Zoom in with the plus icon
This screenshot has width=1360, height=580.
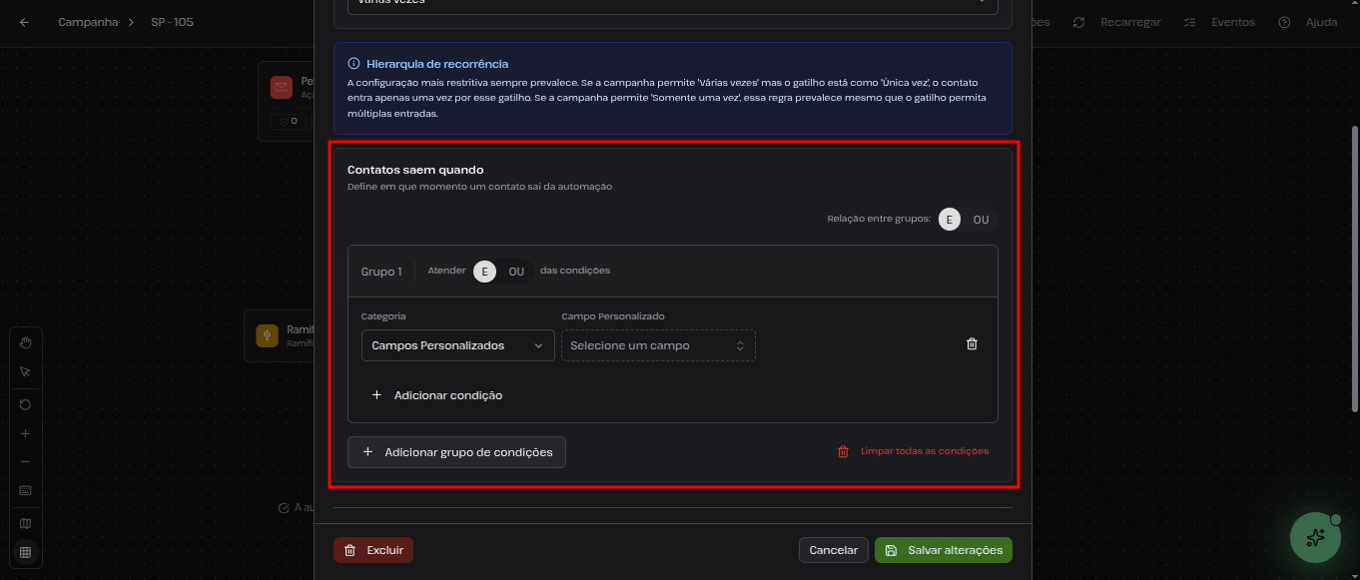[26, 434]
